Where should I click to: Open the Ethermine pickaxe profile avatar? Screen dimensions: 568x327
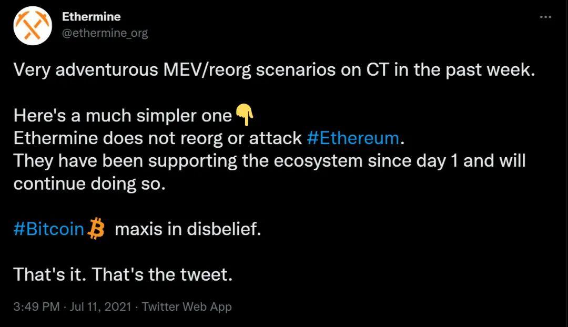coord(33,25)
